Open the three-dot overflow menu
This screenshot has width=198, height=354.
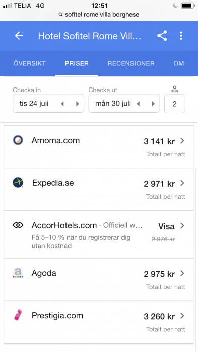tap(181, 36)
